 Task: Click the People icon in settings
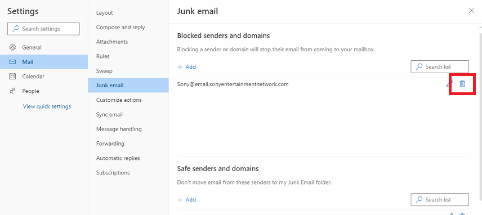(x=12, y=91)
